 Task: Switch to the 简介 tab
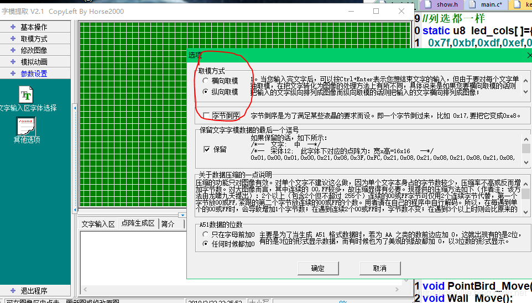click(168, 224)
